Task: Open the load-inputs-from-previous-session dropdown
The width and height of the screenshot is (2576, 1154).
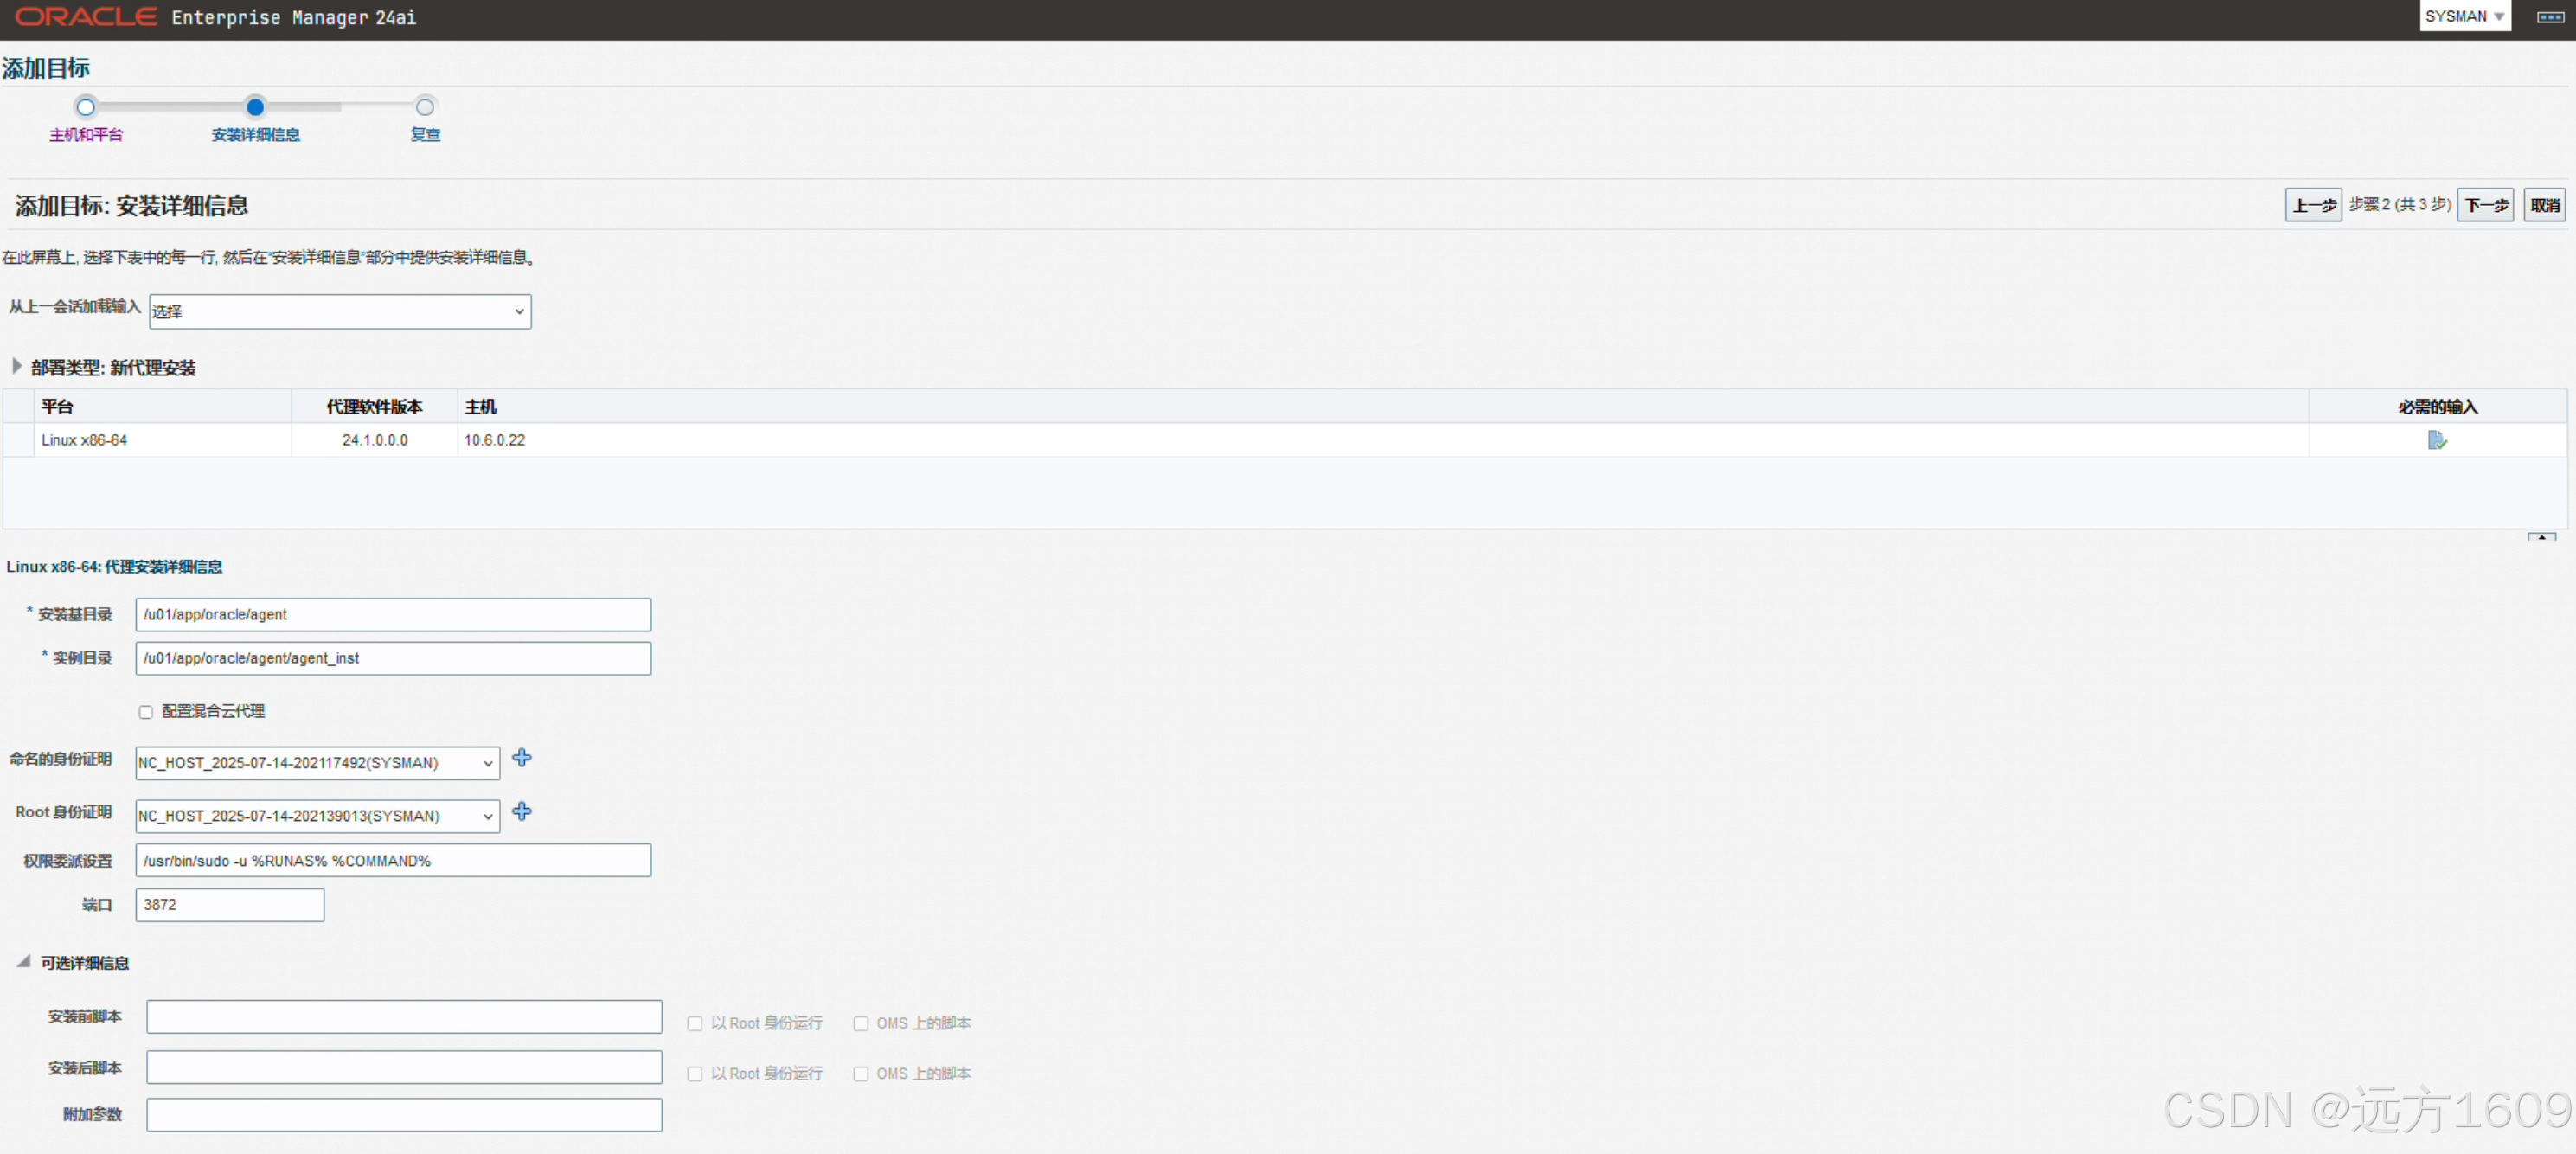Action: point(340,311)
